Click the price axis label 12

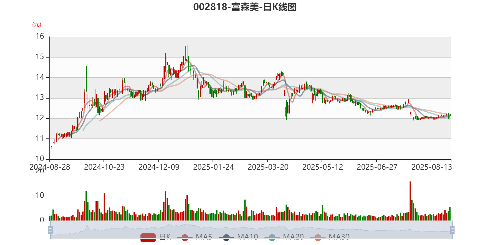coord(40,118)
